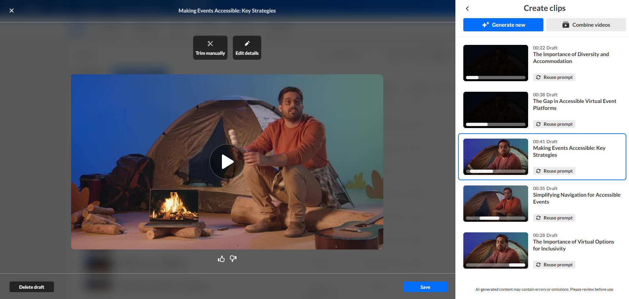This screenshot has height=299, width=629.
Task: Click the Generate new button
Action: [503, 25]
